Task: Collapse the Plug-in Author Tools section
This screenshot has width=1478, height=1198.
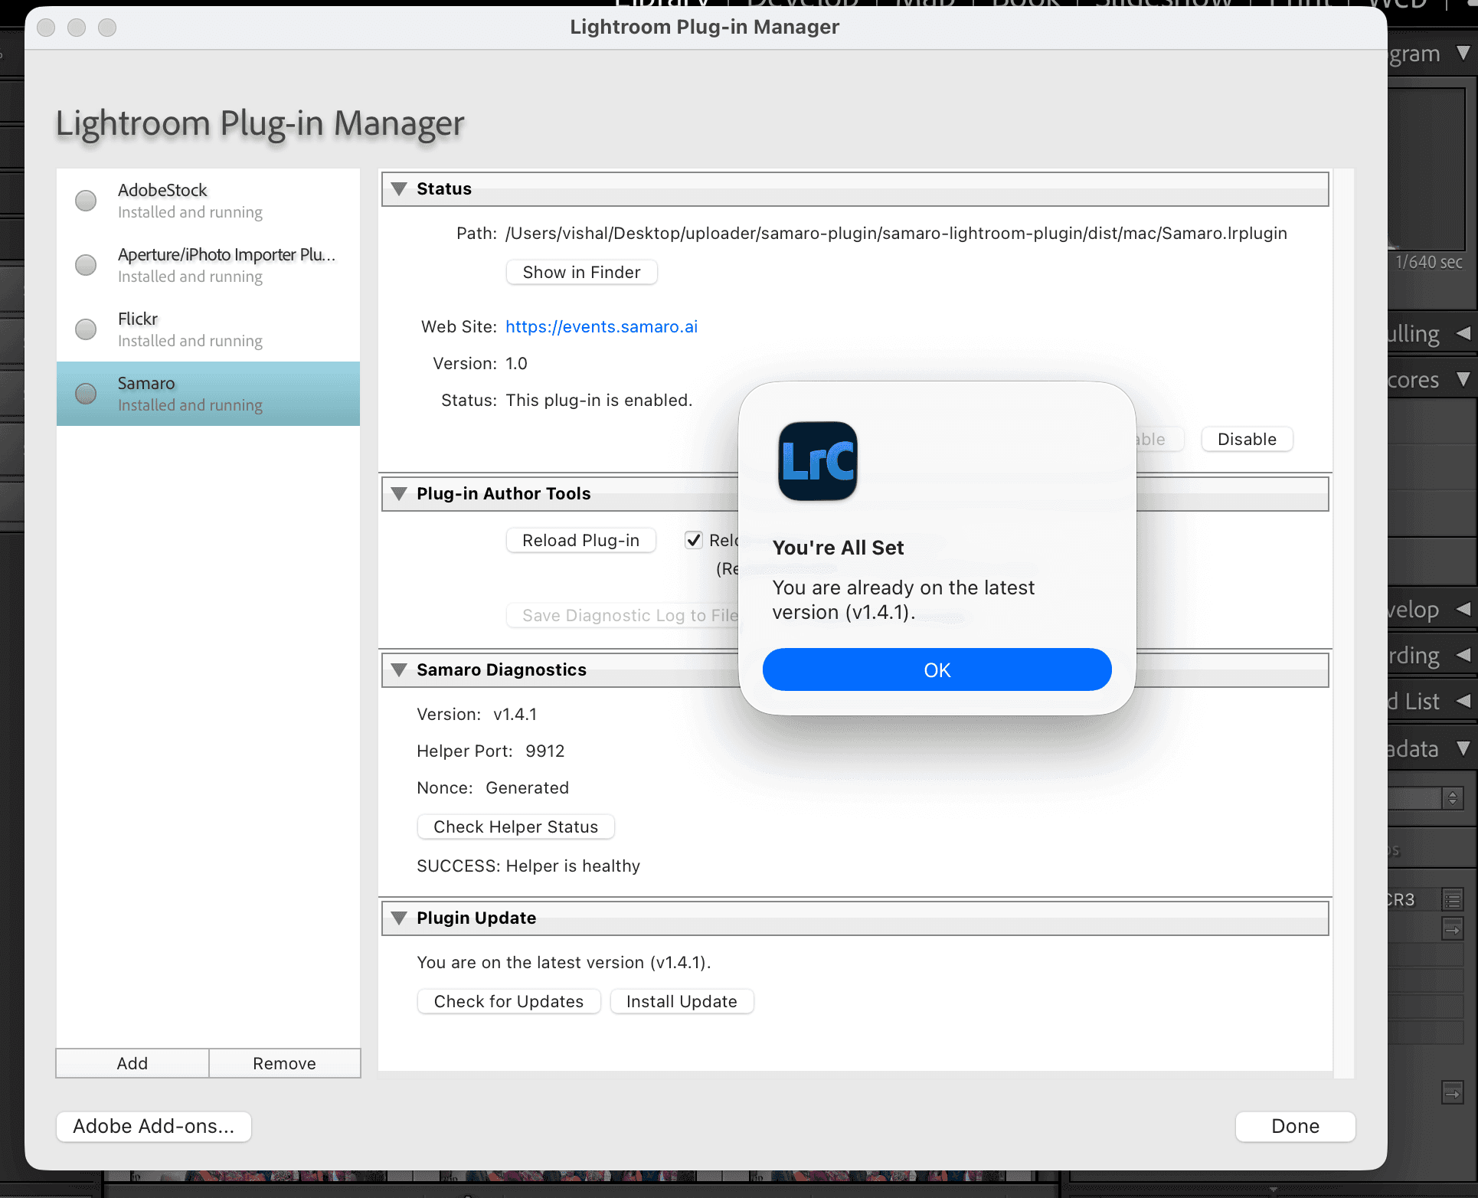Action: click(399, 494)
